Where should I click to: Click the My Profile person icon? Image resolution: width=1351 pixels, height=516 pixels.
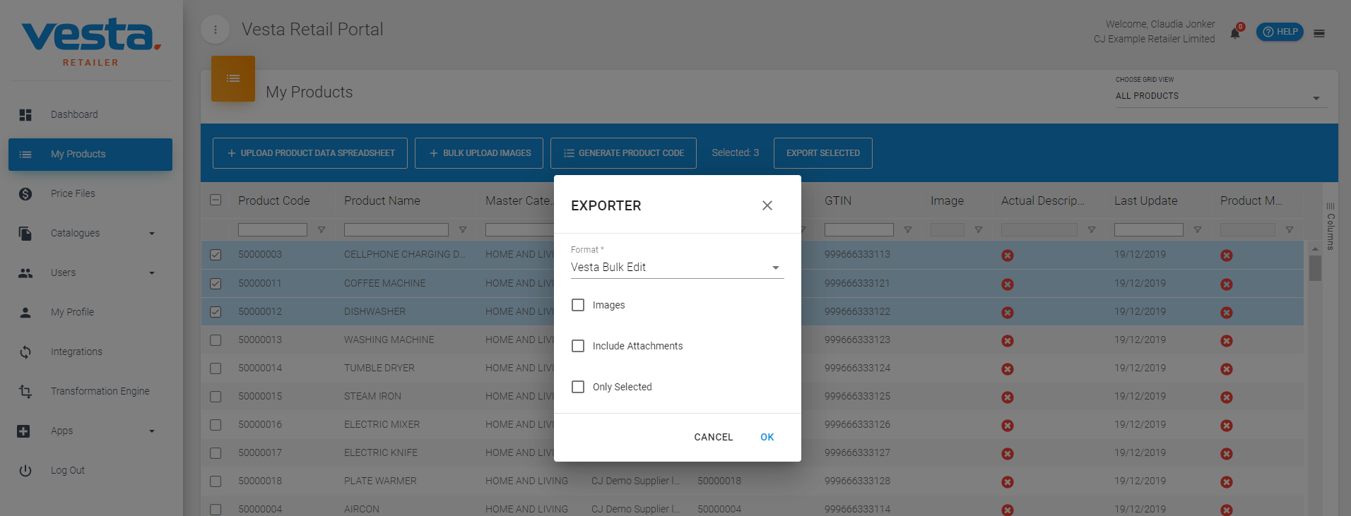point(25,312)
